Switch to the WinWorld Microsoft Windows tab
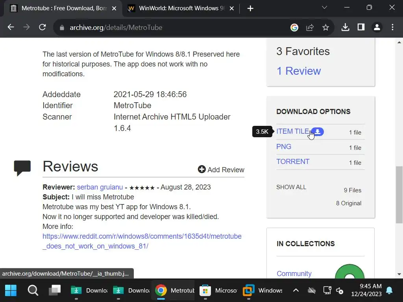Viewport: 403px width, 302px height. tap(181, 9)
